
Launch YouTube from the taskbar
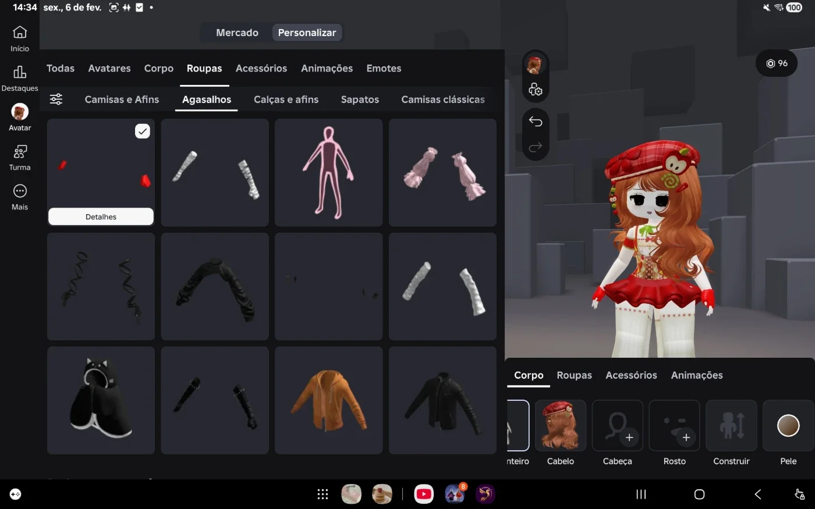pos(424,494)
